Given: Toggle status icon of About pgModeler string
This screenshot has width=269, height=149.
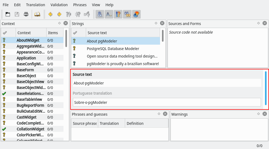Looking at the screenshot, I should tap(74, 41).
